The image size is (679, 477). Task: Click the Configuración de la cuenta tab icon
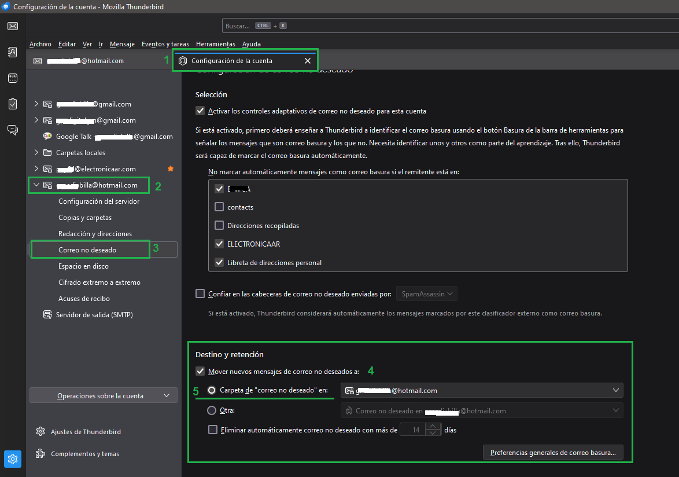(183, 61)
